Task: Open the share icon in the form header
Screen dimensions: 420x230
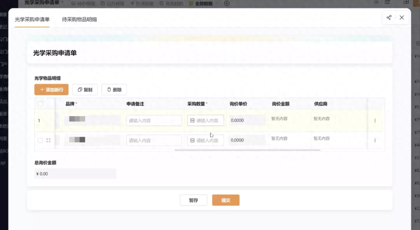Action: click(x=389, y=17)
